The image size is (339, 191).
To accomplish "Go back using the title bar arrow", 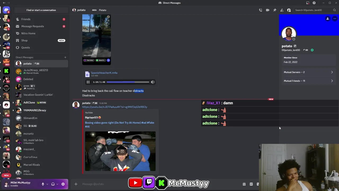I will tap(4, 3).
